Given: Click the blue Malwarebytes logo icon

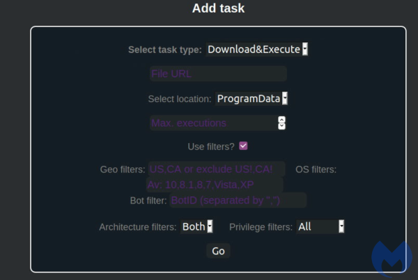Looking at the screenshot, I should (392, 259).
